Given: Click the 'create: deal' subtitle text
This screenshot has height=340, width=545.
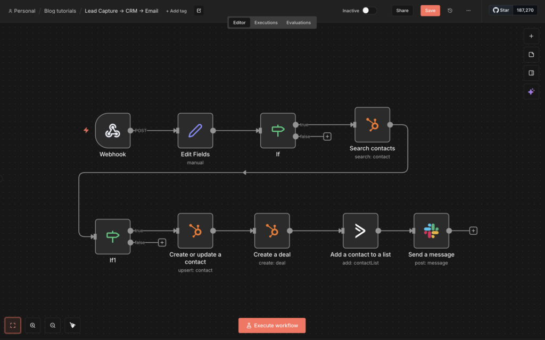Looking at the screenshot, I should tap(272, 263).
